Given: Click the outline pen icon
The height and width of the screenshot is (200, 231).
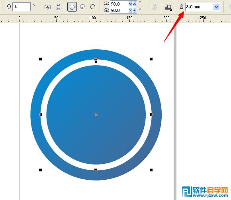Looking at the screenshot, I should (x=182, y=7).
